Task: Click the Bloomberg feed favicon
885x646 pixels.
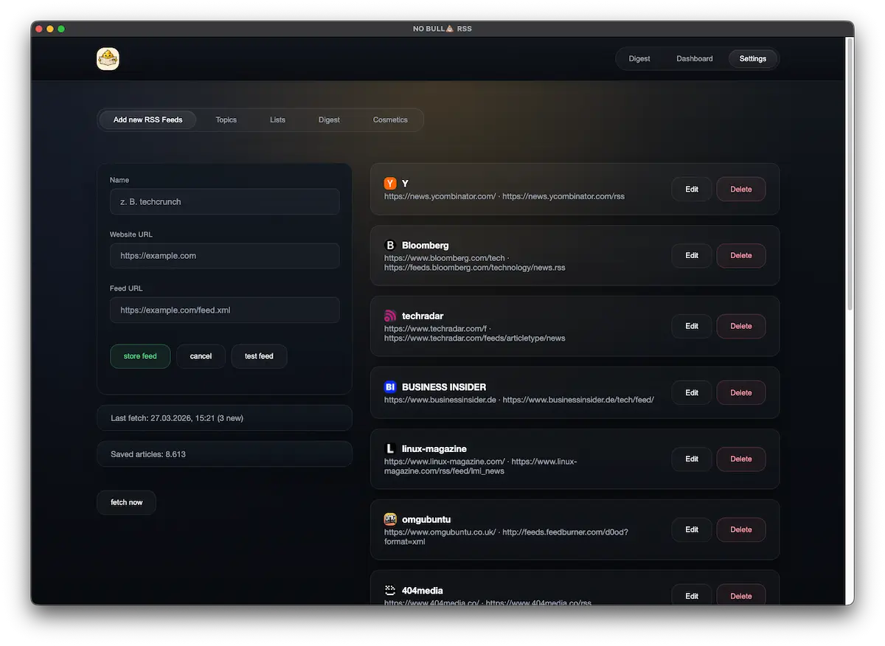Action: pyautogui.click(x=390, y=246)
